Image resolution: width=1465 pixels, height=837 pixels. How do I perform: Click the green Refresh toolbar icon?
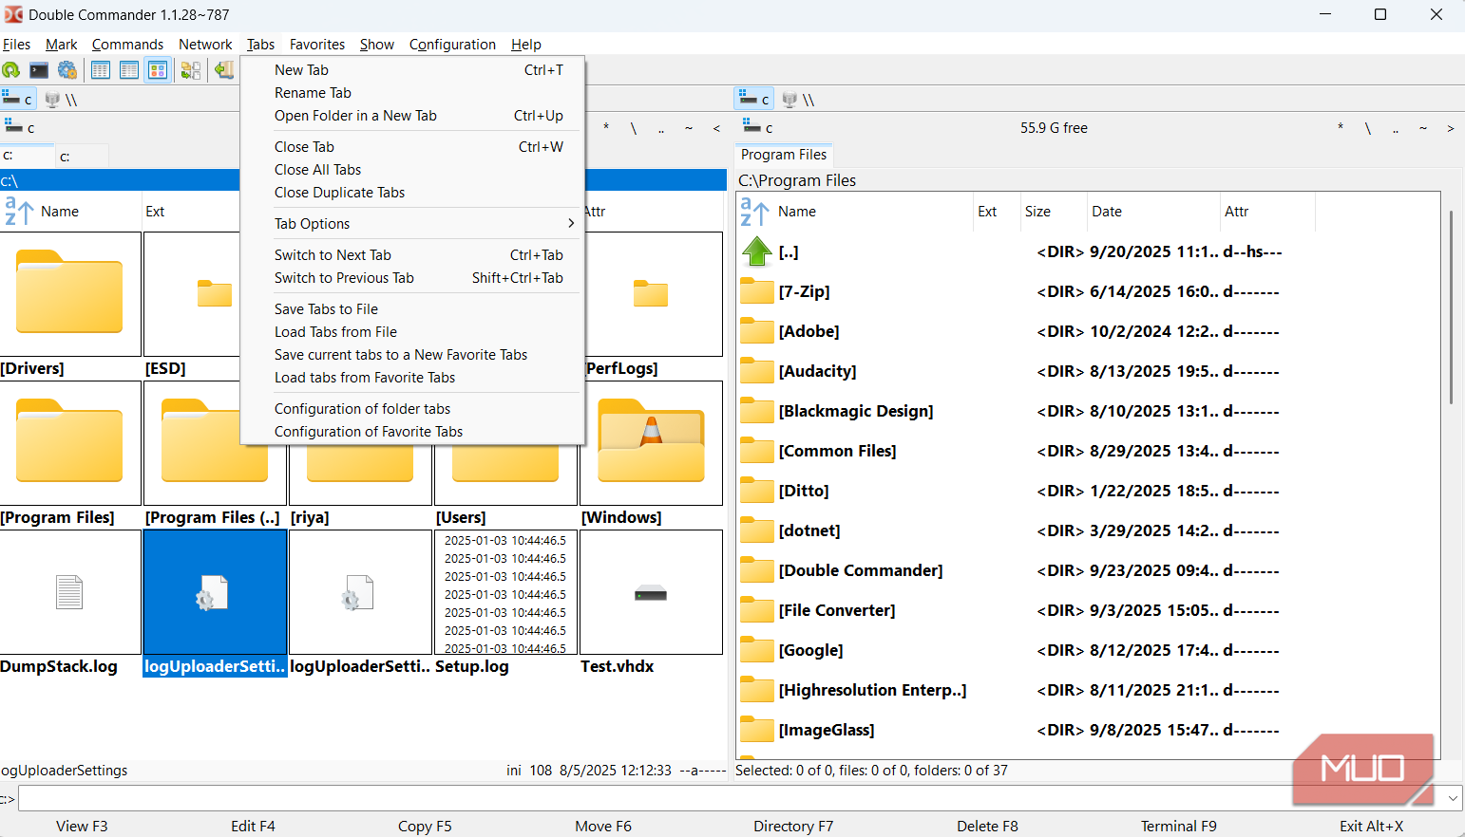[11, 70]
